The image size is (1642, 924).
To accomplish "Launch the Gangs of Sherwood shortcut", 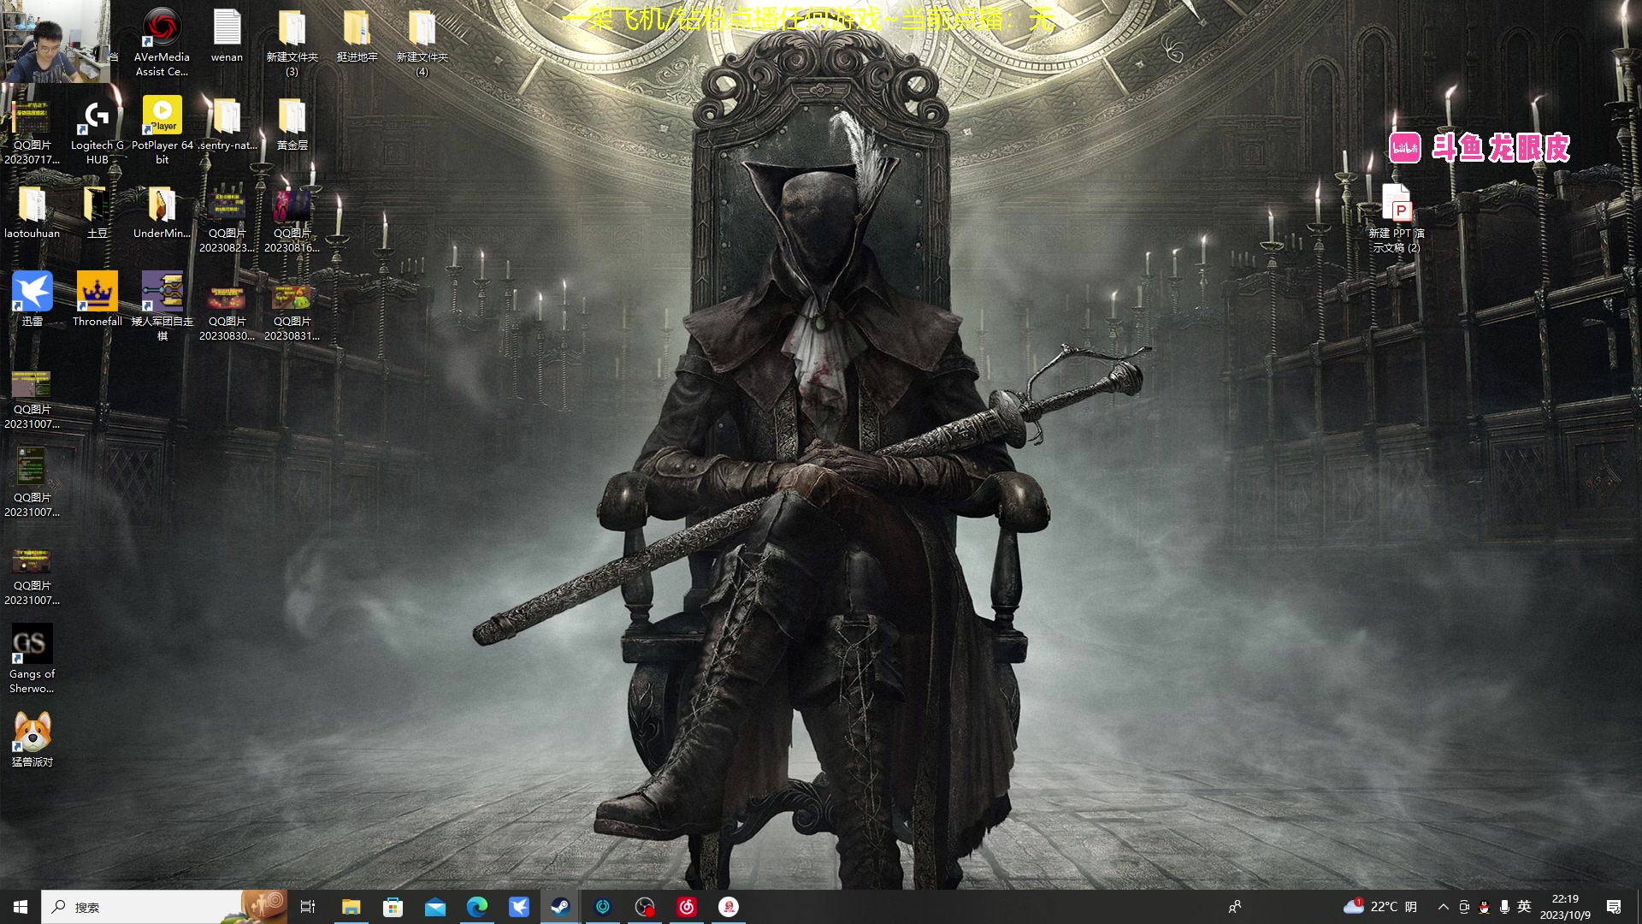I will (x=32, y=659).
